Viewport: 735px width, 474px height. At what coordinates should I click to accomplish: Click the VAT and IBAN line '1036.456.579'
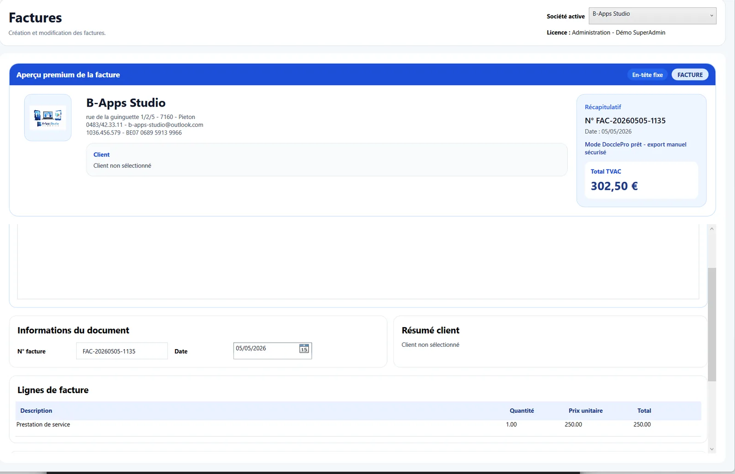click(x=134, y=133)
